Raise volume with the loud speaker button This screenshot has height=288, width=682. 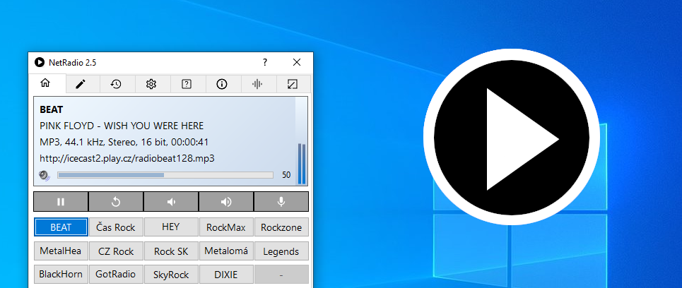[x=226, y=202]
